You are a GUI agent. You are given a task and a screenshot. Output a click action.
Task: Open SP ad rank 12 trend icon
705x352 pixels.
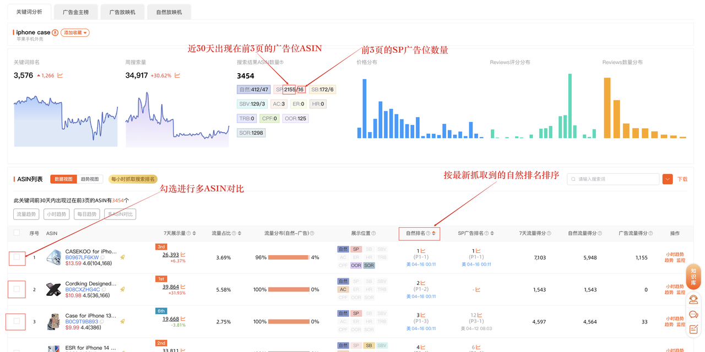480,315
